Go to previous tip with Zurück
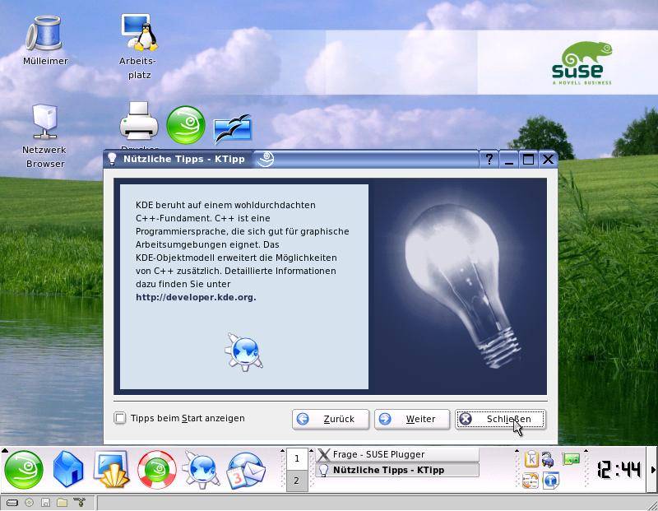 click(331, 419)
